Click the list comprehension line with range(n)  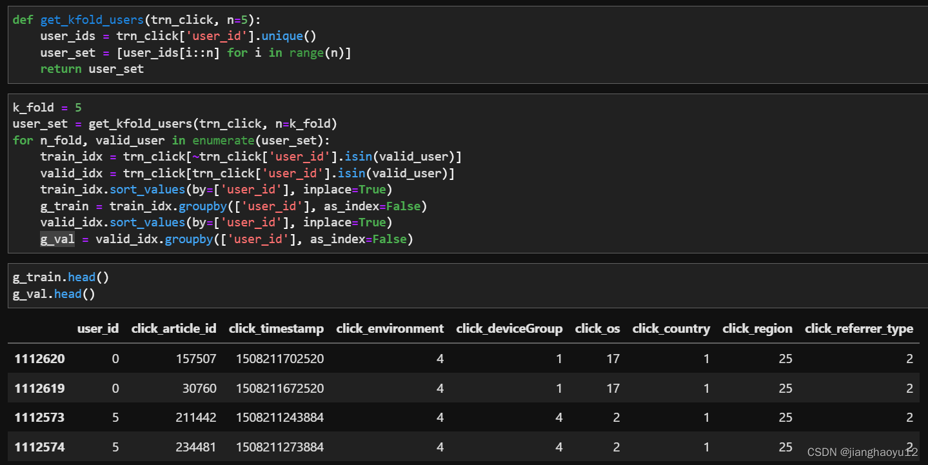coord(196,52)
